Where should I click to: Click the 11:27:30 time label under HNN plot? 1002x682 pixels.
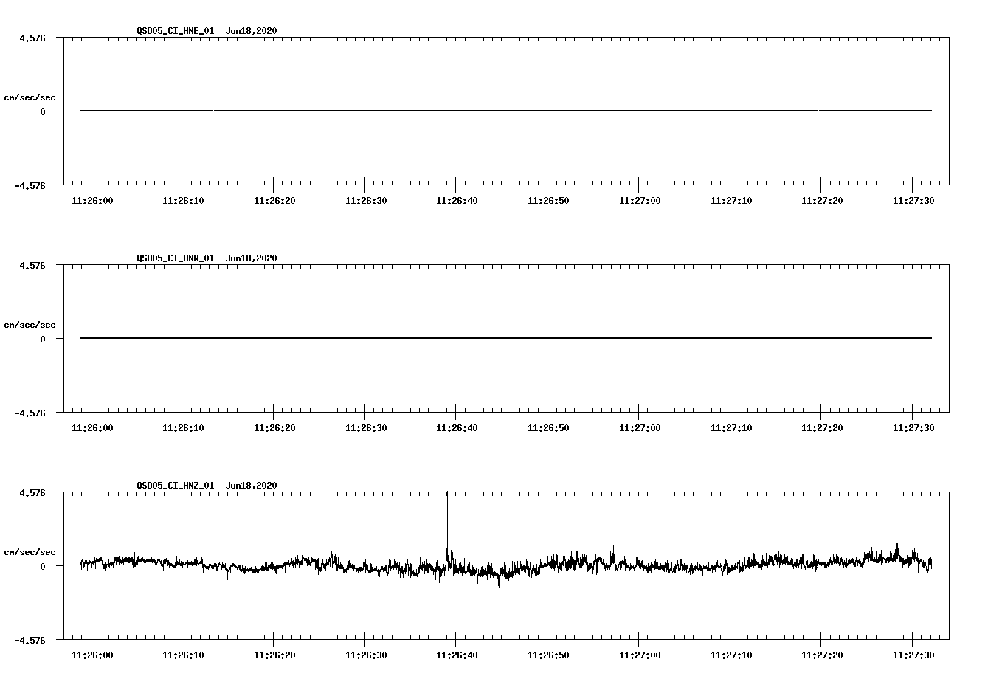point(913,427)
